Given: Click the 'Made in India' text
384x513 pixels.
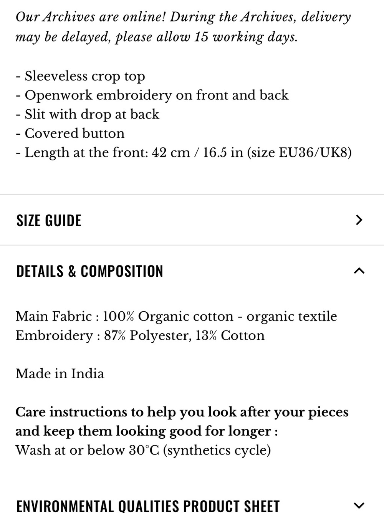Looking at the screenshot, I should [60, 374].
